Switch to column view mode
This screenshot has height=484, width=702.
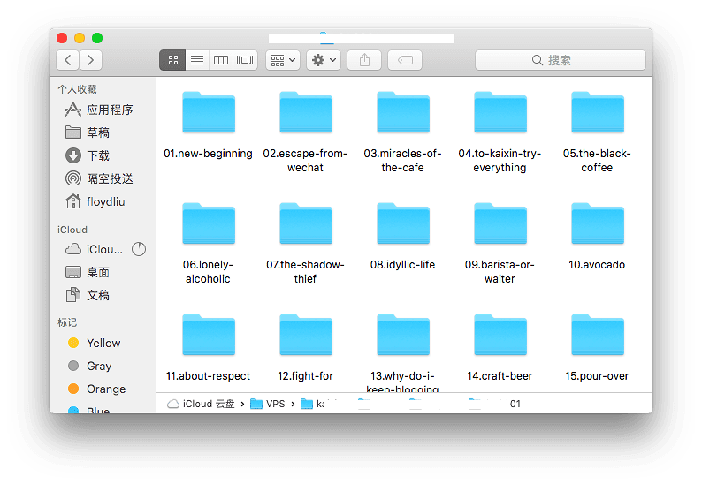pos(221,60)
